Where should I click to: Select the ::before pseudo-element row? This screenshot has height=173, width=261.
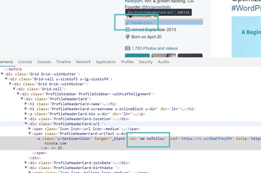[13, 69]
